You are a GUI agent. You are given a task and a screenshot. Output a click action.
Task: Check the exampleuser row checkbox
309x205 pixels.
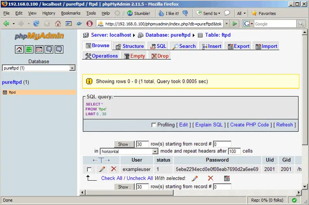point(89,170)
